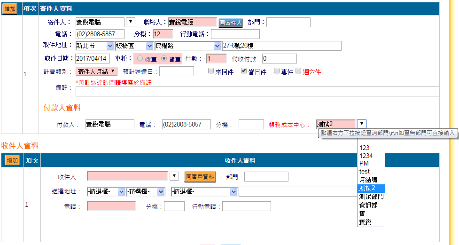Image resolution: width=459 pixels, height=245 pixels.
Task: Enable the 來回件 checkbox
Action: point(211,71)
